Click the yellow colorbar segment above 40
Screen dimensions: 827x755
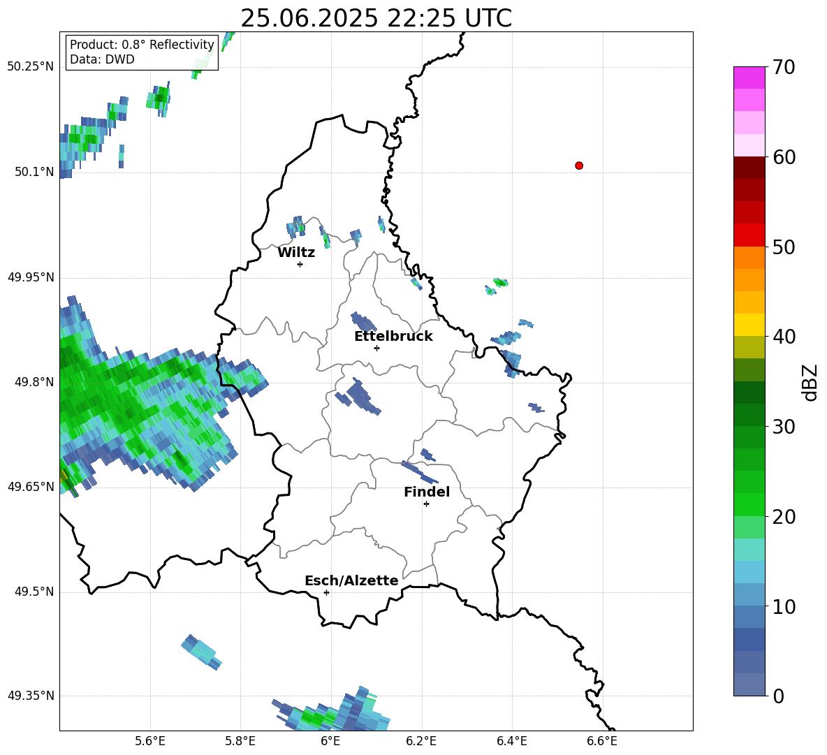749,325
